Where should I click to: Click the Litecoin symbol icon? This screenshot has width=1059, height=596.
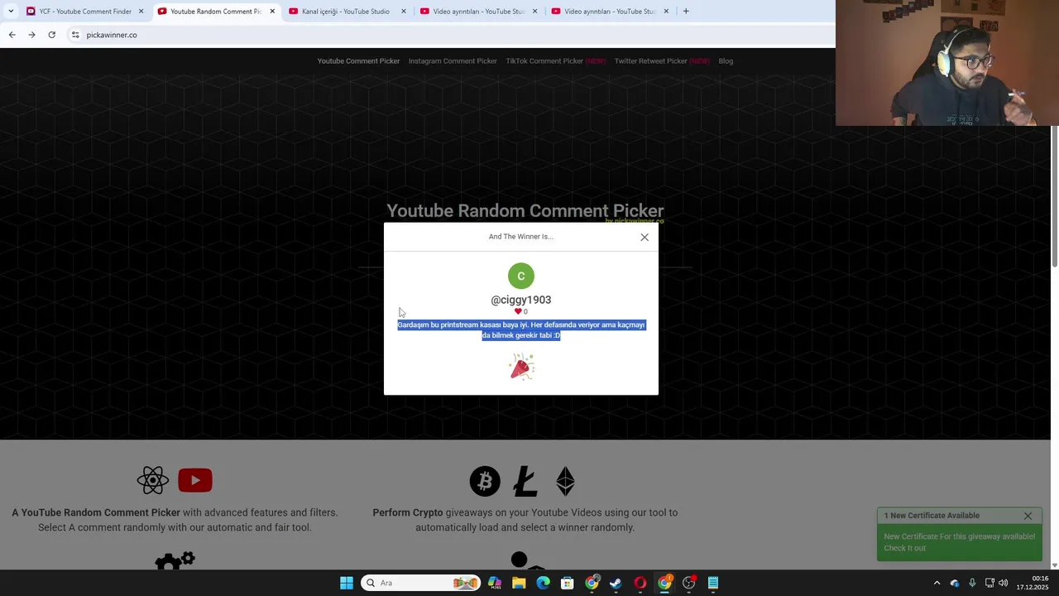pyautogui.click(x=525, y=481)
